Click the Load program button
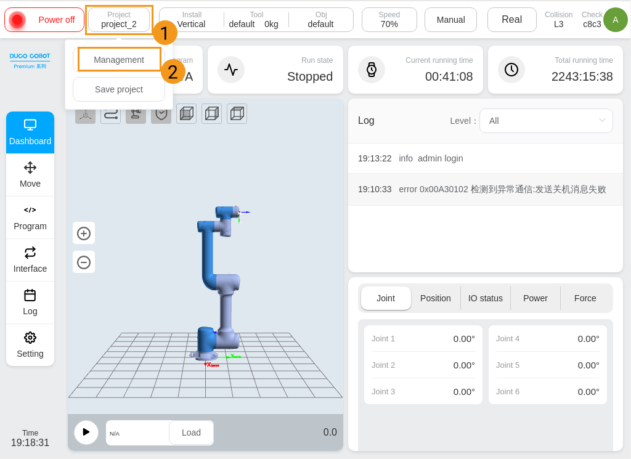Image resolution: width=631 pixels, height=459 pixels. click(191, 433)
